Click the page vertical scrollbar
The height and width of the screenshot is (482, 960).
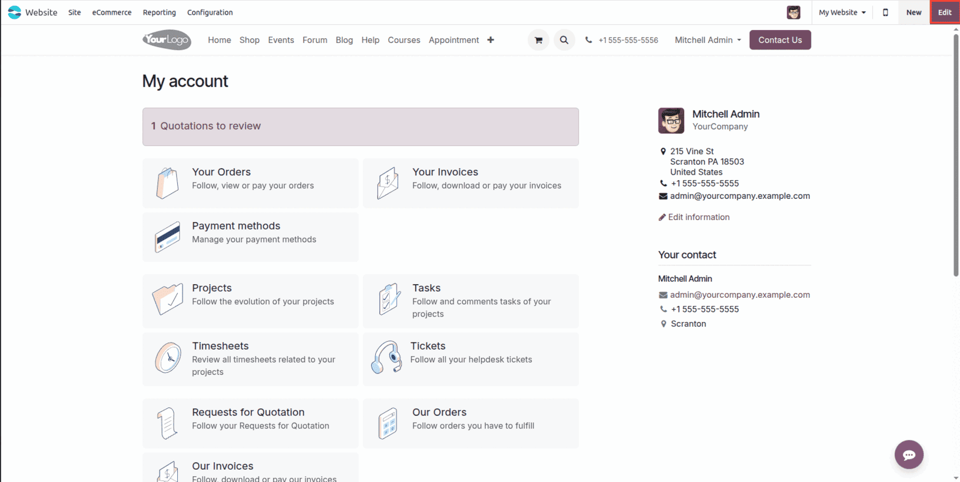pos(956,155)
